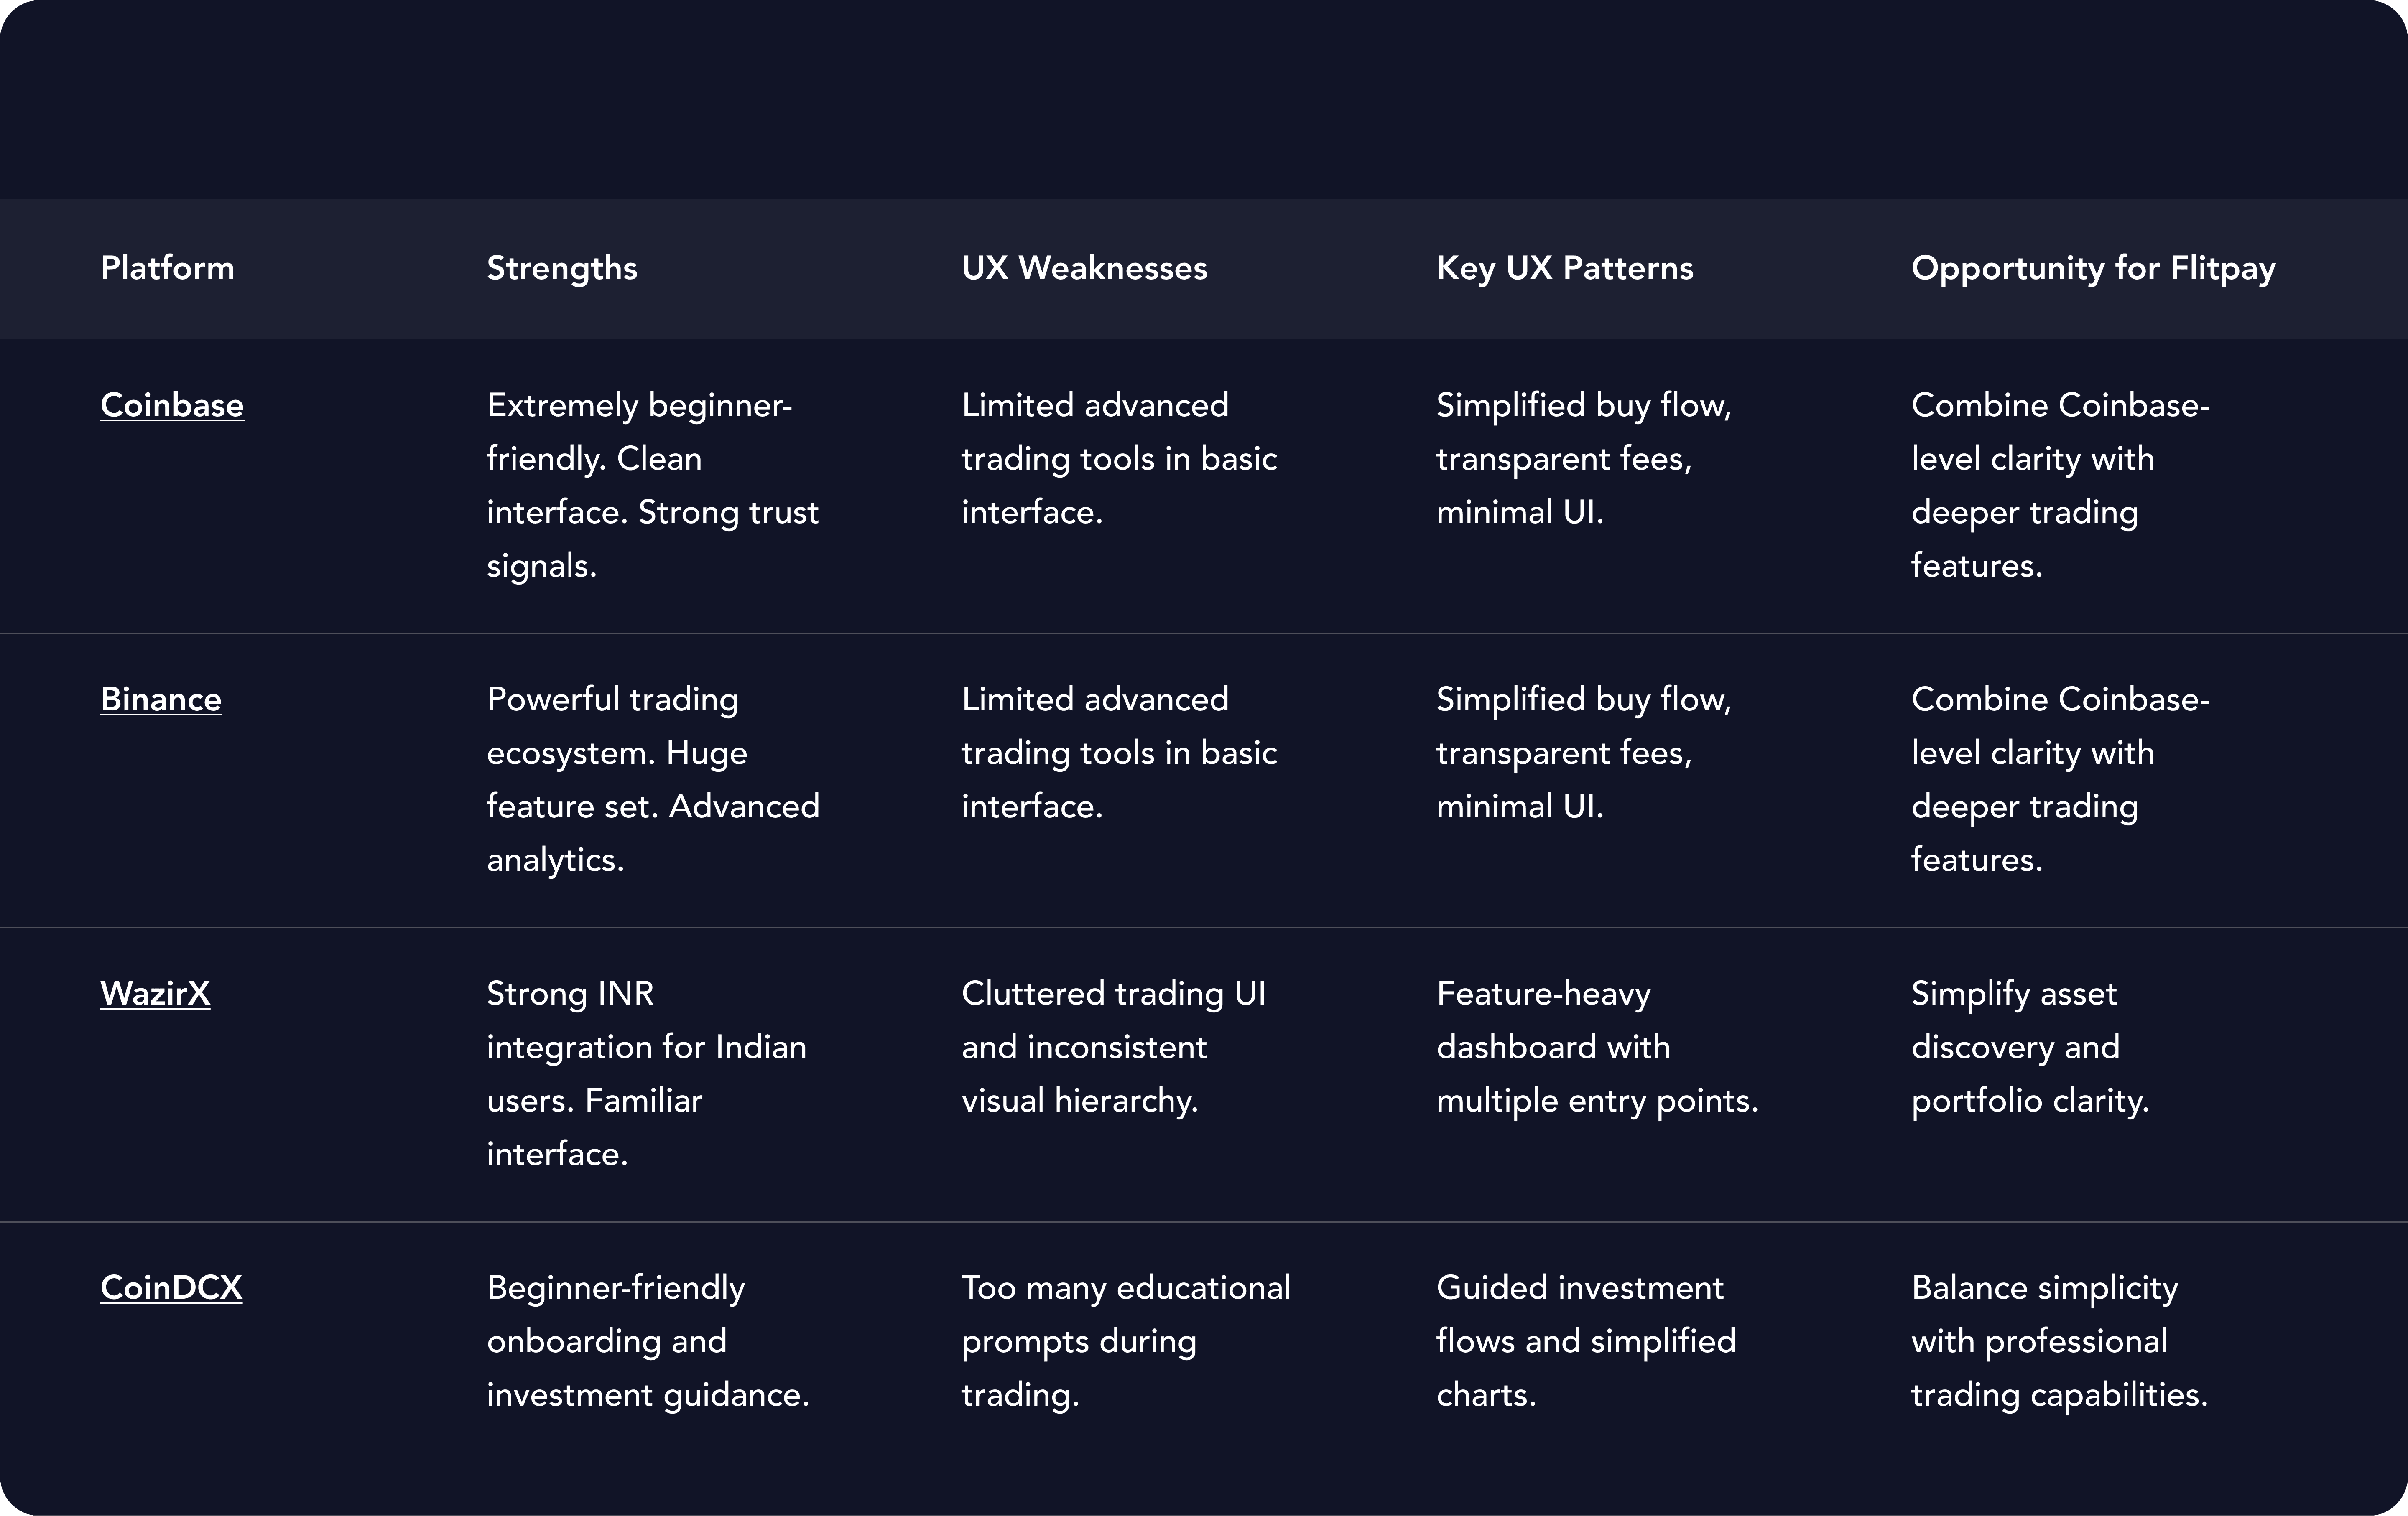
Task: Select the Platform column header
Action: pyautogui.click(x=167, y=268)
